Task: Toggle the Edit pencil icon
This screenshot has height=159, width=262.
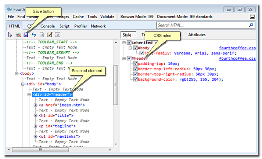Action: 50,35
